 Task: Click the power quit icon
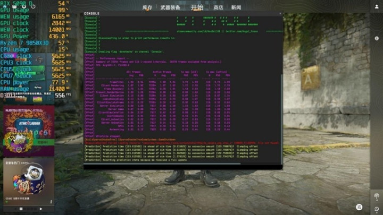click(x=33, y=6)
